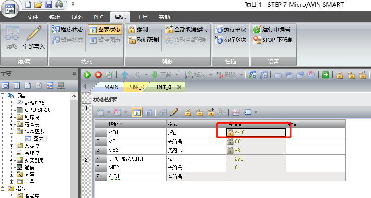
Task: Click the green RUN icon in editor toolbar
Action: pyautogui.click(x=87, y=75)
